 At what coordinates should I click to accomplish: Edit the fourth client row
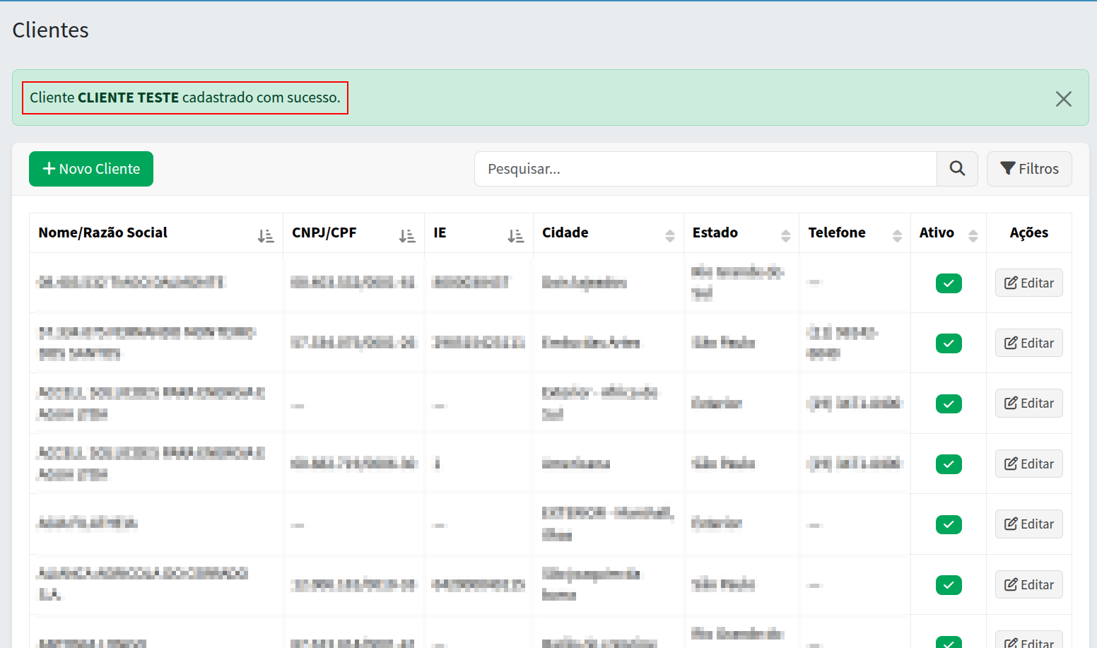click(1028, 464)
